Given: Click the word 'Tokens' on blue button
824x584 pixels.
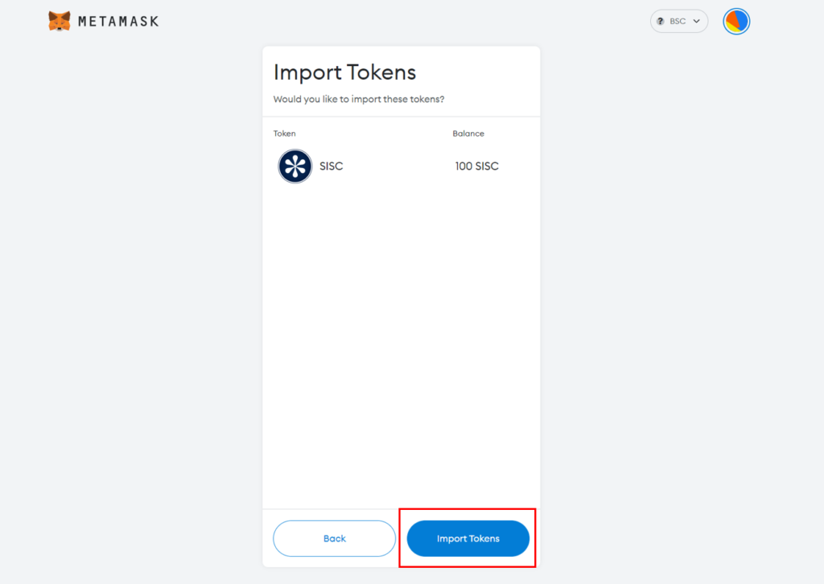Looking at the screenshot, I should tap(484, 538).
